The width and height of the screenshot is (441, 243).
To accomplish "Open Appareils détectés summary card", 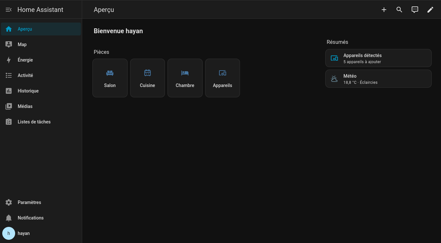I will tap(378, 58).
